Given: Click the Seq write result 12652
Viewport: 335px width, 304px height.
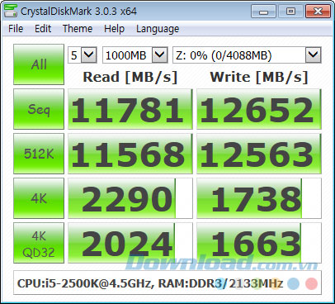Looking at the screenshot, I should click(259, 109).
